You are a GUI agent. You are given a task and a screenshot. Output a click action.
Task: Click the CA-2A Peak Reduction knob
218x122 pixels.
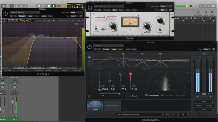[x=147, y=26]
